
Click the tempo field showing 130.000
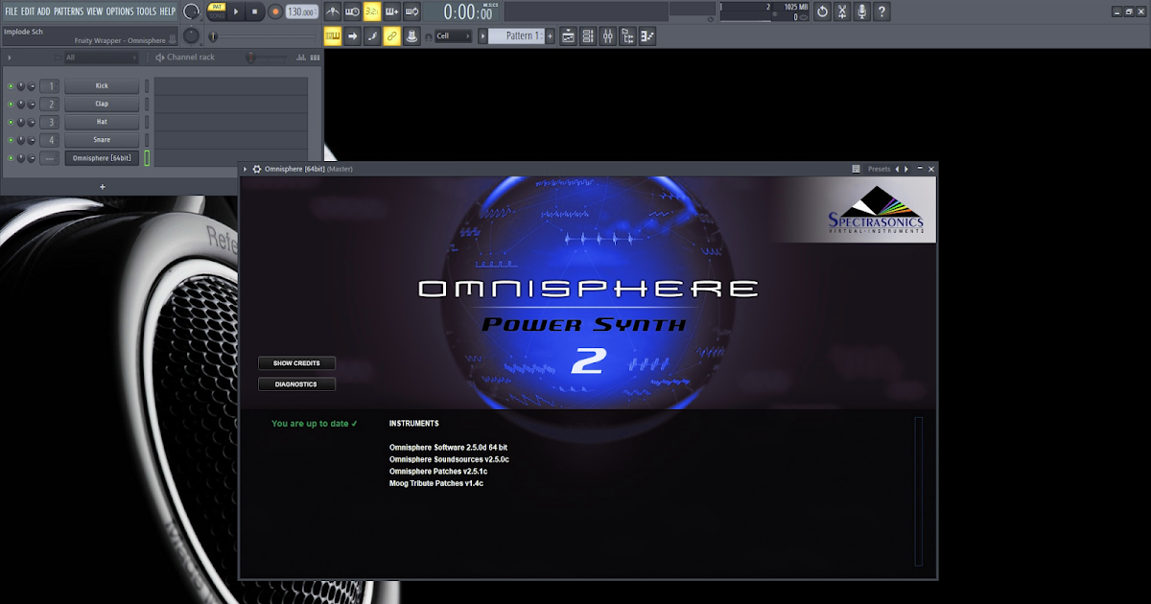[303, 12]
